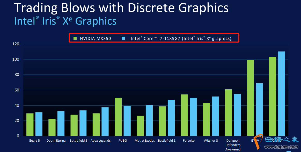The width and height of the screenshot is (301, 152).
Task: Select the Intel Core i7-1185G7 legend label
Action: (181, 39)
